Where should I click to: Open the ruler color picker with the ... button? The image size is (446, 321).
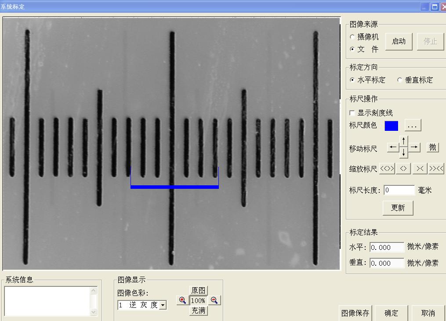(x=412, y=126)
